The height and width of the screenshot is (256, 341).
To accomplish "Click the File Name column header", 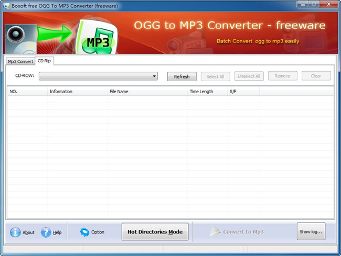I will click(147, 92).
